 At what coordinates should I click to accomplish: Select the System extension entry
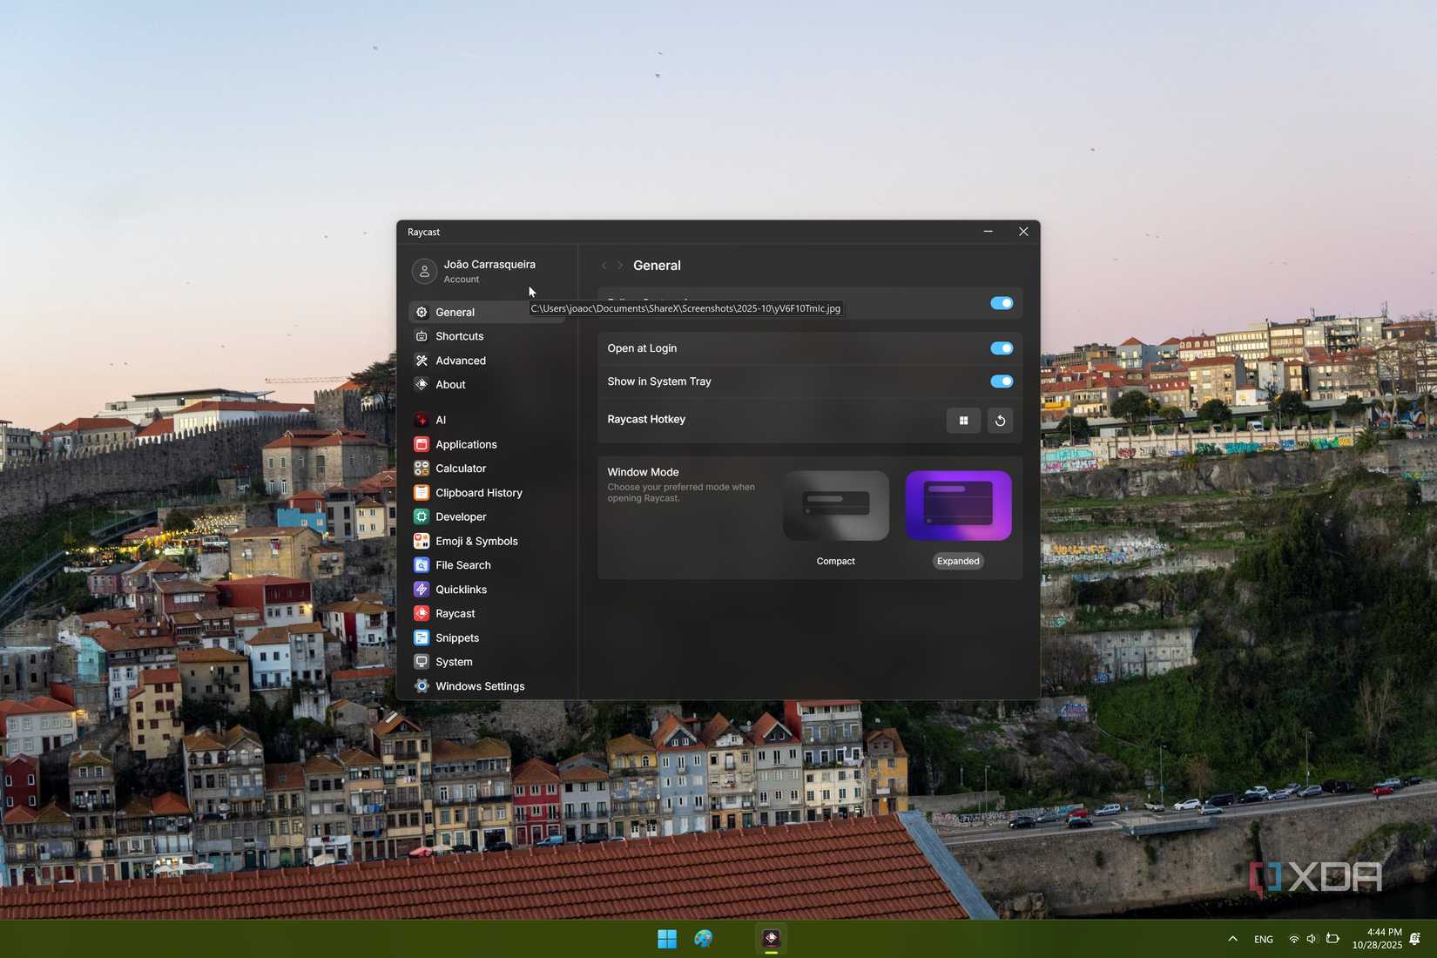[x=486, y=662]
